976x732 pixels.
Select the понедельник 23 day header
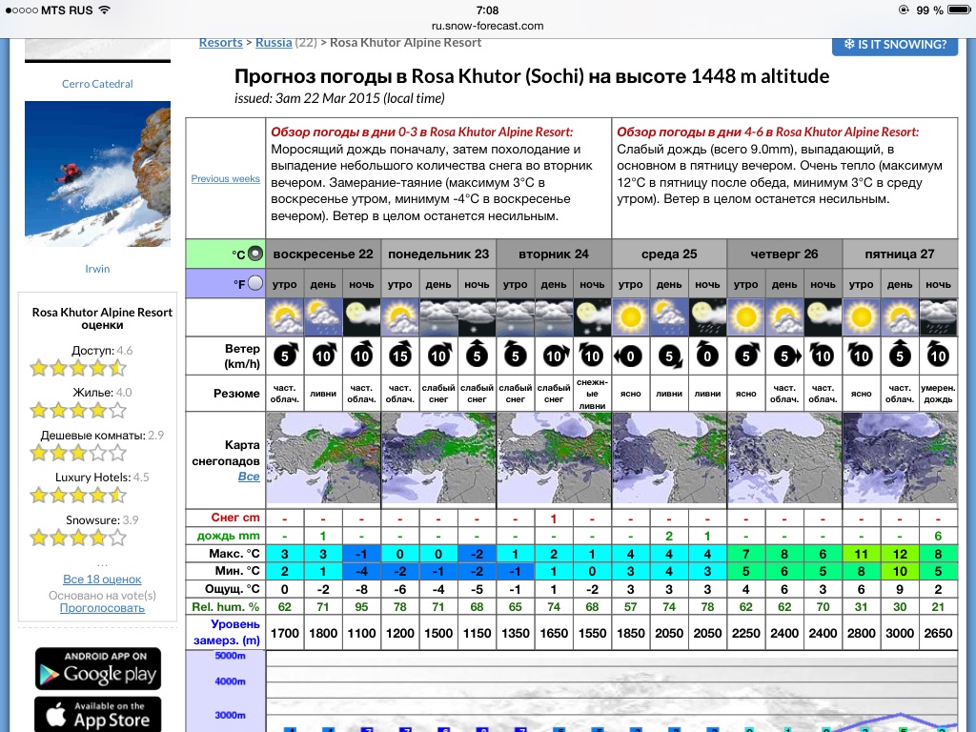point(438,254)
